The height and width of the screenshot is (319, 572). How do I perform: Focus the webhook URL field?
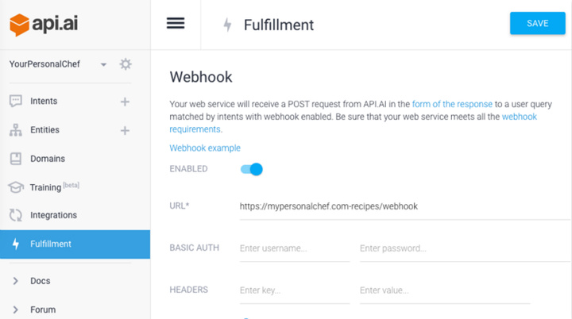(x=405, y=206)
